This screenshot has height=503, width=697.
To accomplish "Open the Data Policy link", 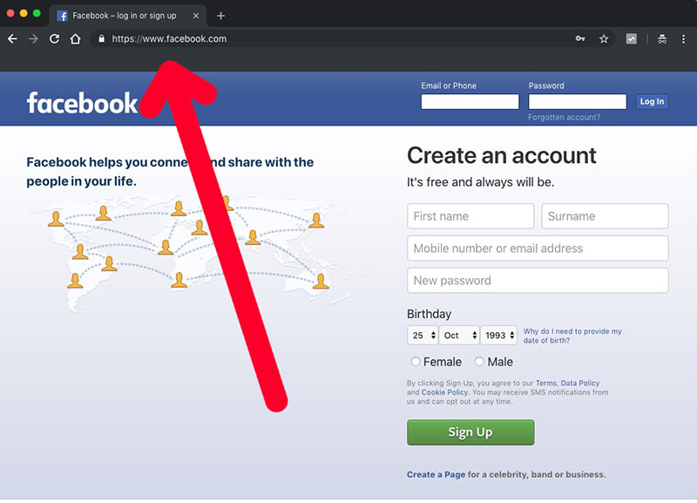I will pyautogui.click(x=580, y=383).
